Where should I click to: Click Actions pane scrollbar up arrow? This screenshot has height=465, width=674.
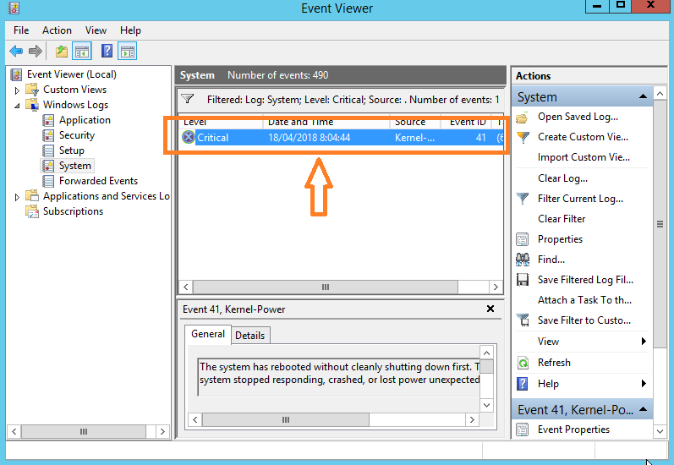click(660, 93)
